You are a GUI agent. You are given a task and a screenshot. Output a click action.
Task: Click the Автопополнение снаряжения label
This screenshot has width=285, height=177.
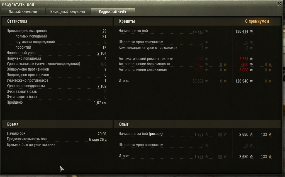[143, 70]
